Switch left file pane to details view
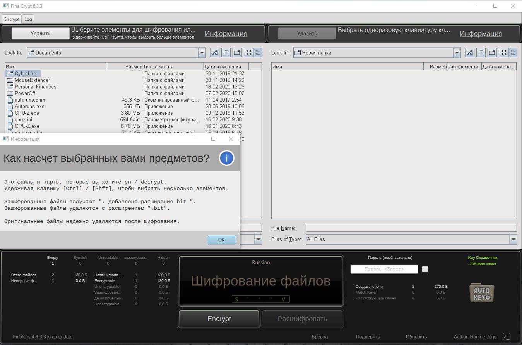 [x=258, y=53]
